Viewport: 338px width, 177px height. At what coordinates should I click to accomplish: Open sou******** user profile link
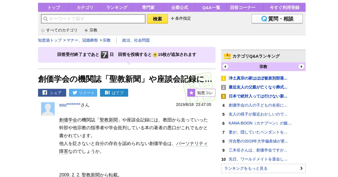pyautogui.click(x=70, y=105)
